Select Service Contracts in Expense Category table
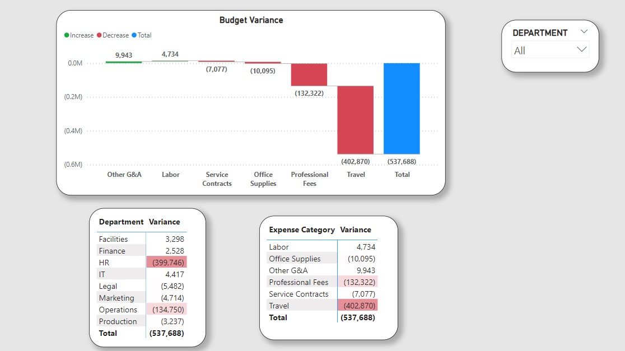This screenshot has height=351, width=625. pos(322,294)
